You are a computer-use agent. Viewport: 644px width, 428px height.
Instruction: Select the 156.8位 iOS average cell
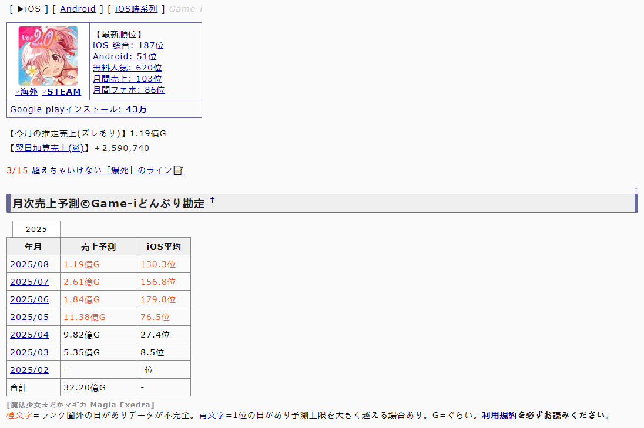tap(164, 282)
